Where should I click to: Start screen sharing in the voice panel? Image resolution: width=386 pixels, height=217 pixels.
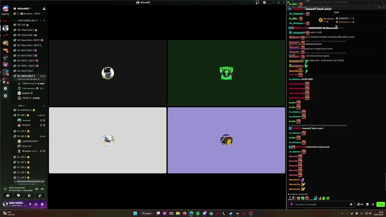coord(18,196)
